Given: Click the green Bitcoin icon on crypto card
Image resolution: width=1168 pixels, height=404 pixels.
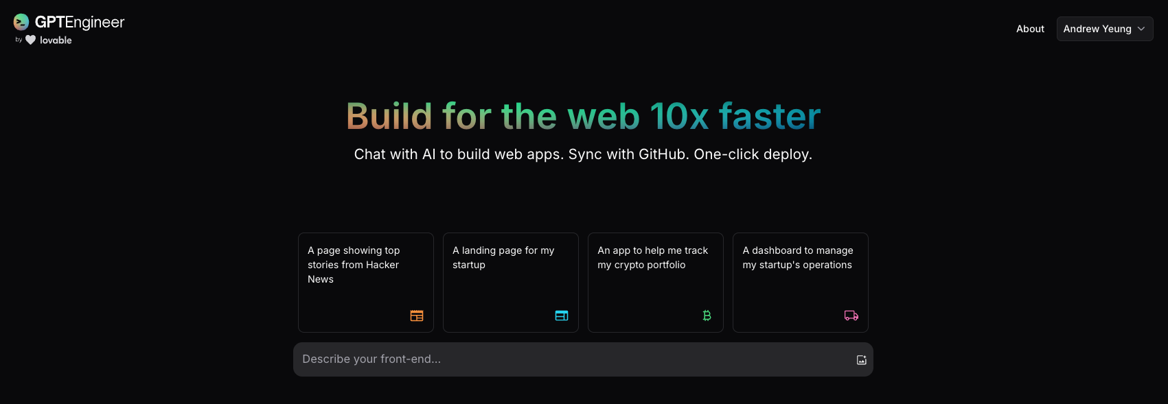Looking at the screenshot, I should coord(707,316).
